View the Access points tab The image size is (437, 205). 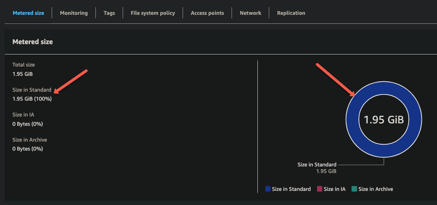tap(207, 13)
